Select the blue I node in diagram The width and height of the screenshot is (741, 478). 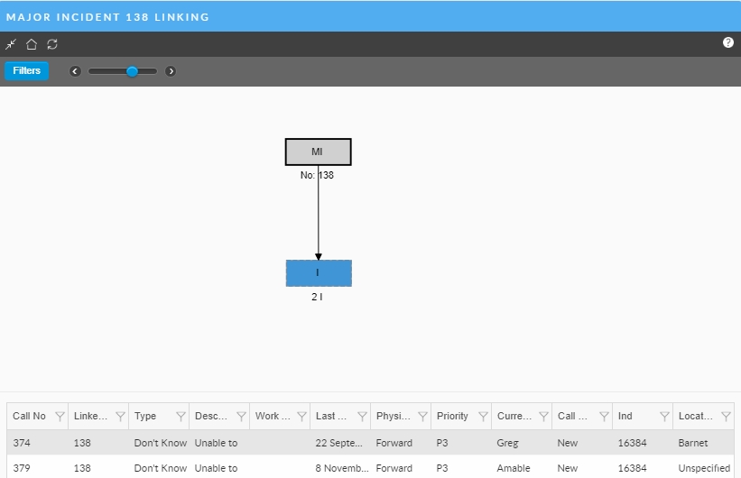318,272
